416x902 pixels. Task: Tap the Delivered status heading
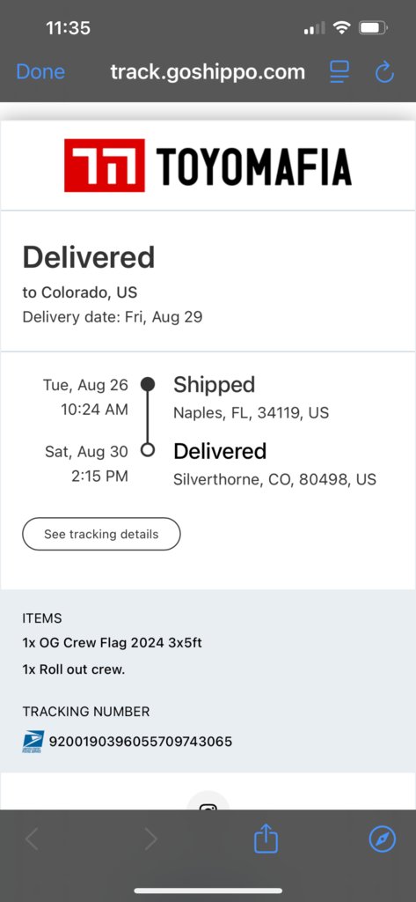[89, 257]
